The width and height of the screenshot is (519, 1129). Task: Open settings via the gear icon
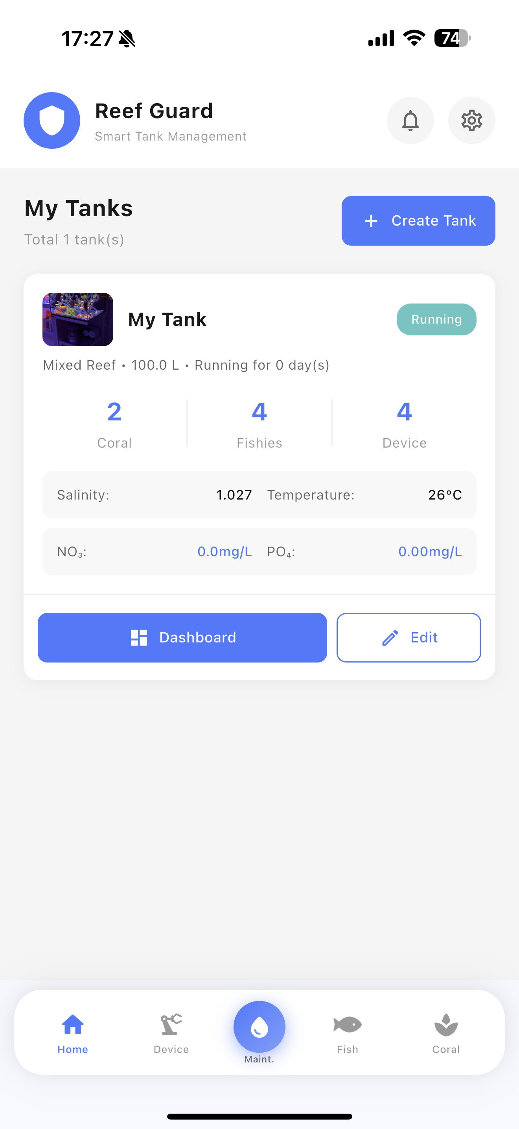coord(471,120)
